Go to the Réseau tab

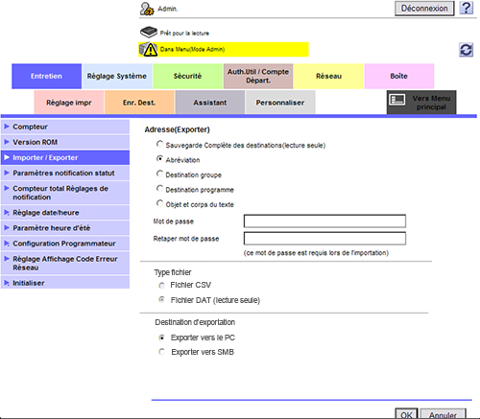(x=328, y=76)
